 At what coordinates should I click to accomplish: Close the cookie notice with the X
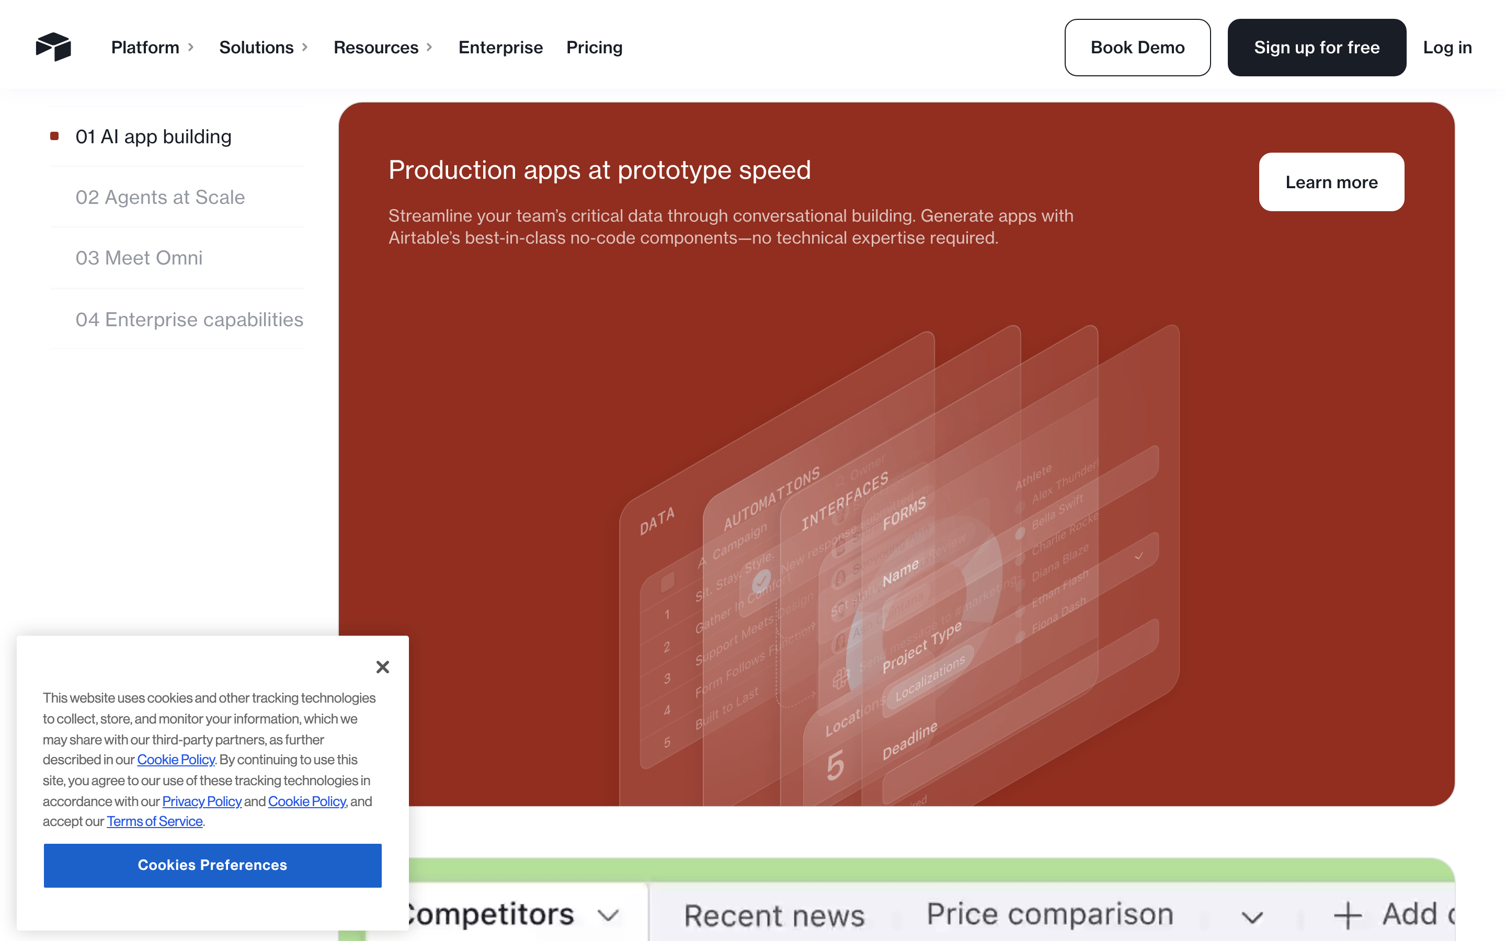[x=383, y=667]
